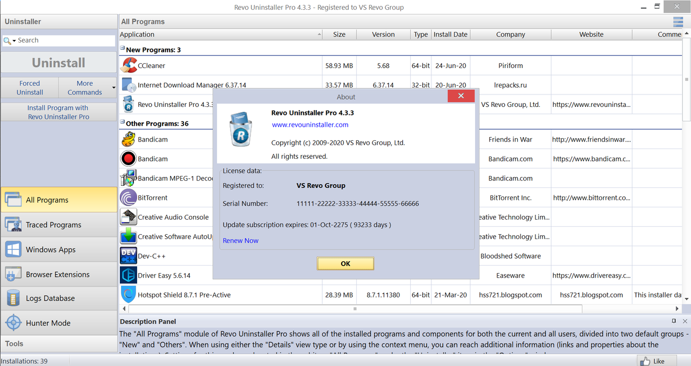Click the BitTorrent Inc. company cell

coord(511,198)
